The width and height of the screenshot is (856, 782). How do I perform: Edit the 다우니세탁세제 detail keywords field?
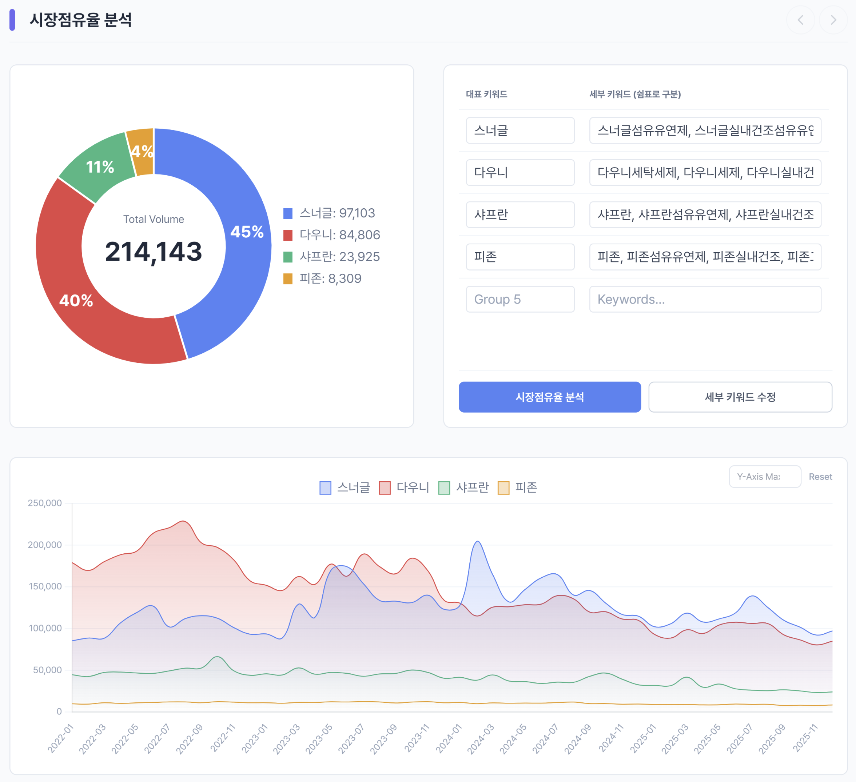click(x=705, y=172)
